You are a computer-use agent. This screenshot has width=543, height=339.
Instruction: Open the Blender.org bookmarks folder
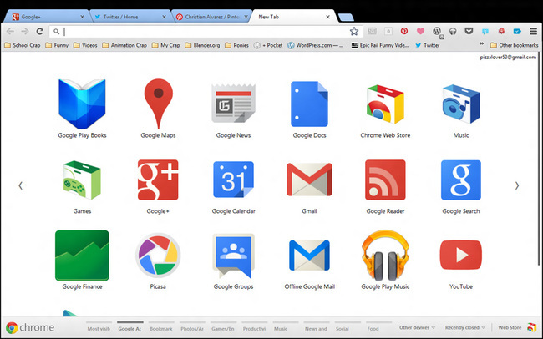202,45
